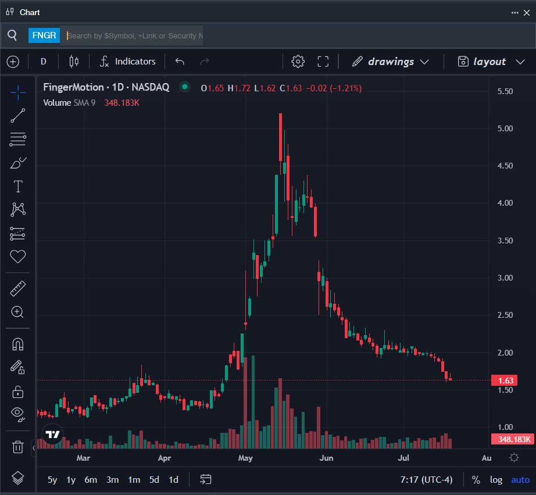This screenshot has height=495, width=536.
Task: Toggle magnet mode
Action: click(18, 345)
